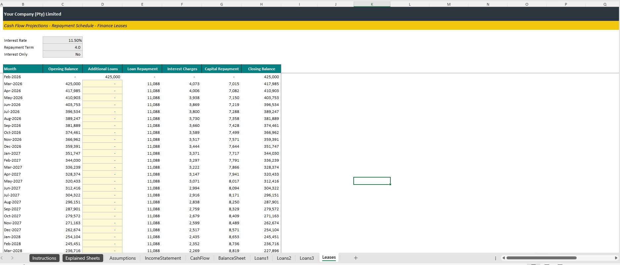Select Loan Repayment 11,088 in Jul-2026 row
This screenshot has height=265, width=620.
[x=142, y=112]
